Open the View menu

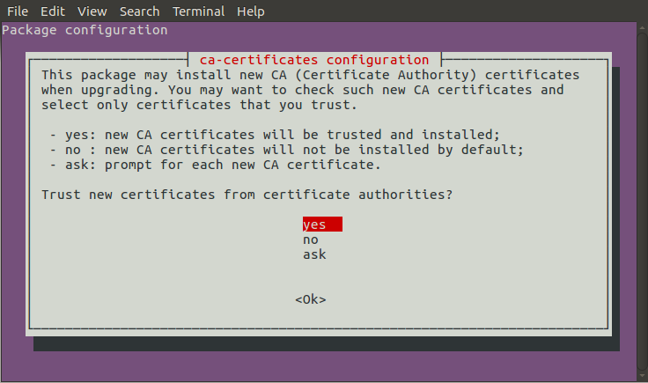click(92, 11)
